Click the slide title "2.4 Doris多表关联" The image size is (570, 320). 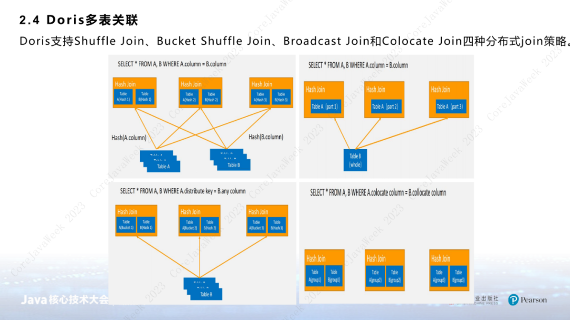pyautogui.click(x=79, y=21)
